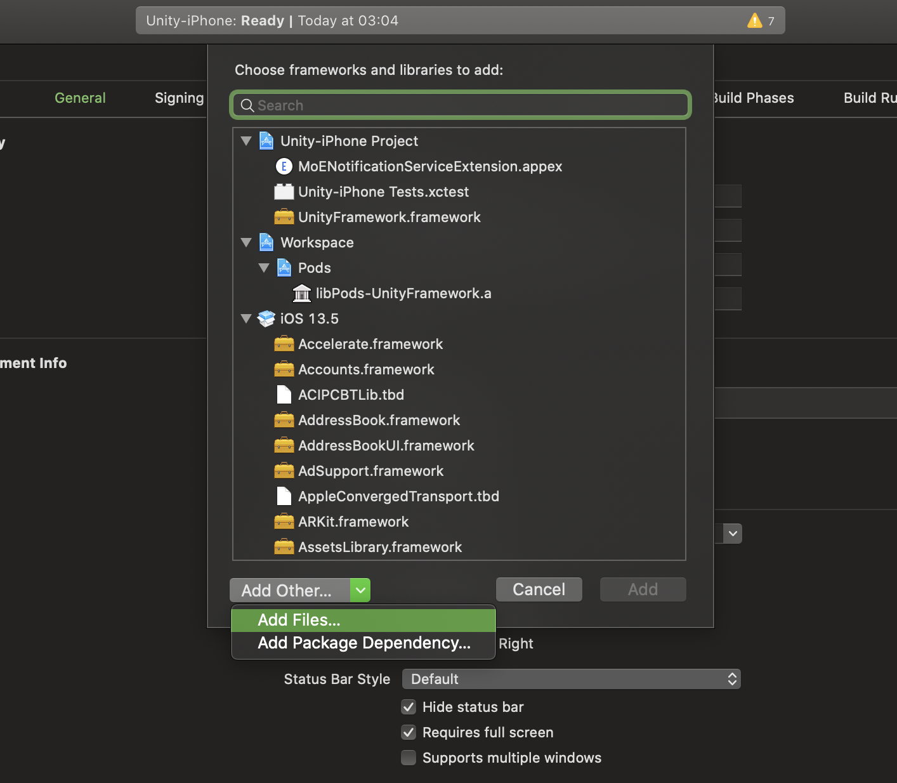Toggle Hide status bar checkbox
Screen dimensions: 897x783
pyautogui.click(x=409, y=707)
